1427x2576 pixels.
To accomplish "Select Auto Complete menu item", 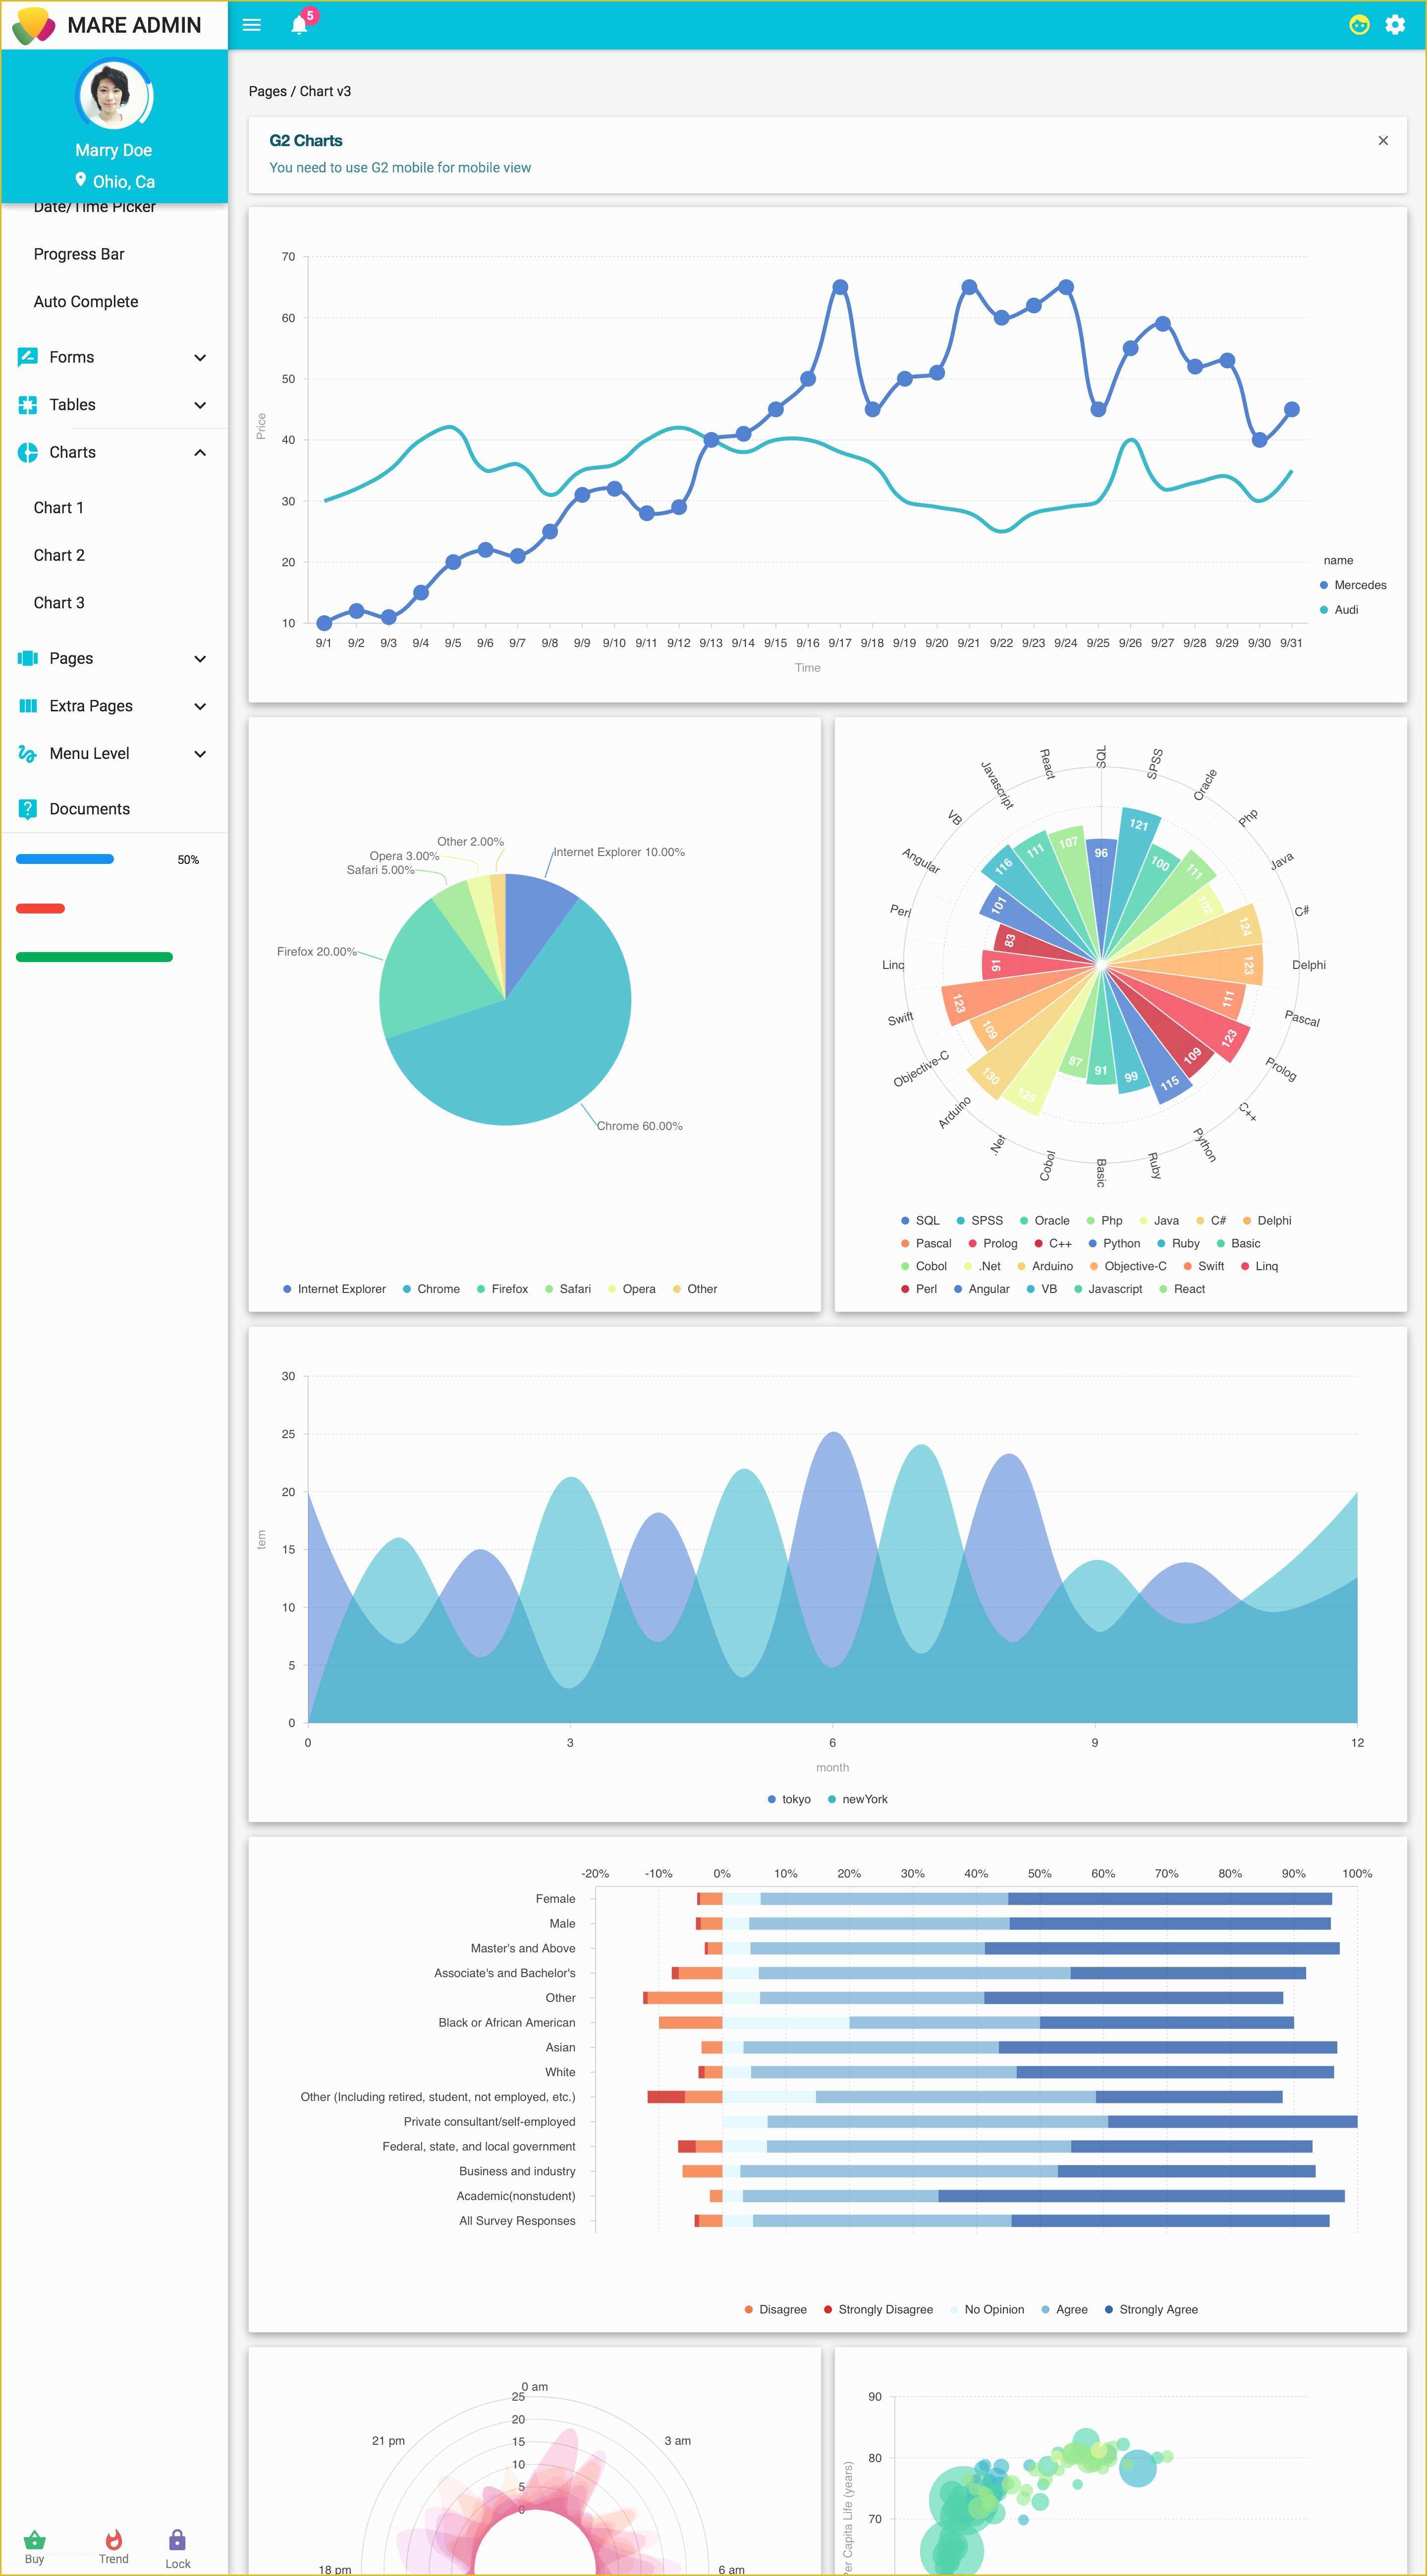I will point(86,302).
